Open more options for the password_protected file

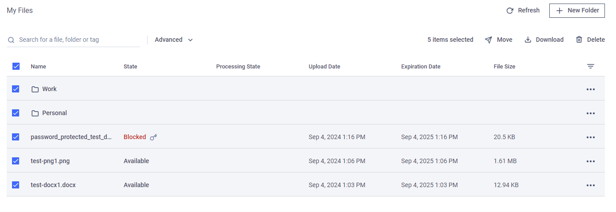tap(591, 137)
